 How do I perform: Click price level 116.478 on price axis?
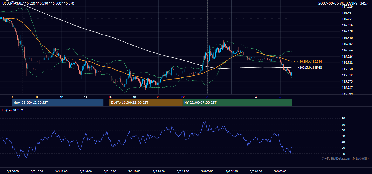coord(347,31)
